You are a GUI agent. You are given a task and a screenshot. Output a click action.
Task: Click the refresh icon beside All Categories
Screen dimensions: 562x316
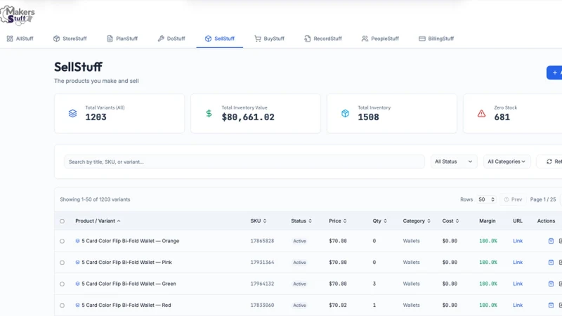(549, 162)
